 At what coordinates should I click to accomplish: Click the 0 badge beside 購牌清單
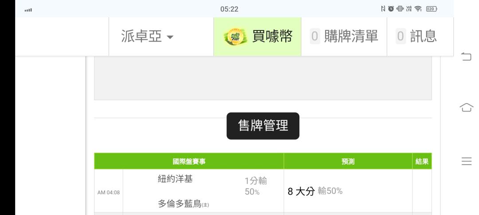coord(314,37)
